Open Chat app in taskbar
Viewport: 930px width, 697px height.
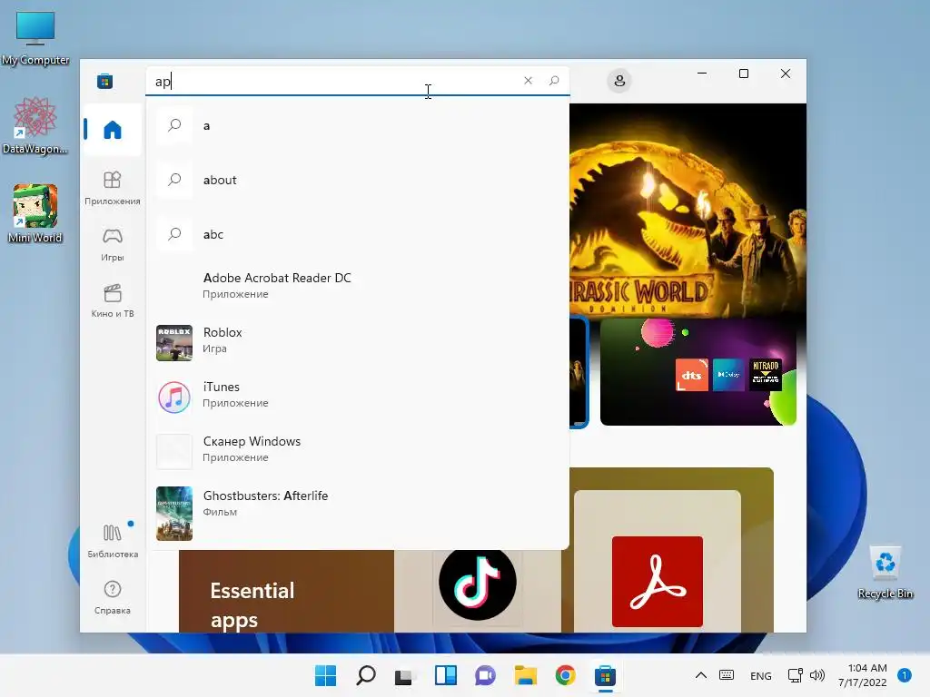click(485, 675)
